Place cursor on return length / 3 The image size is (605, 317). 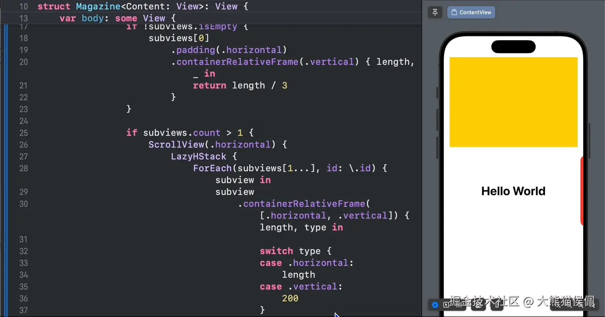240,86
